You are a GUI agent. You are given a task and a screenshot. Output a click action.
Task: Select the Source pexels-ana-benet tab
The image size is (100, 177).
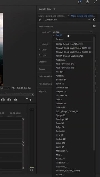coord(51,16)
